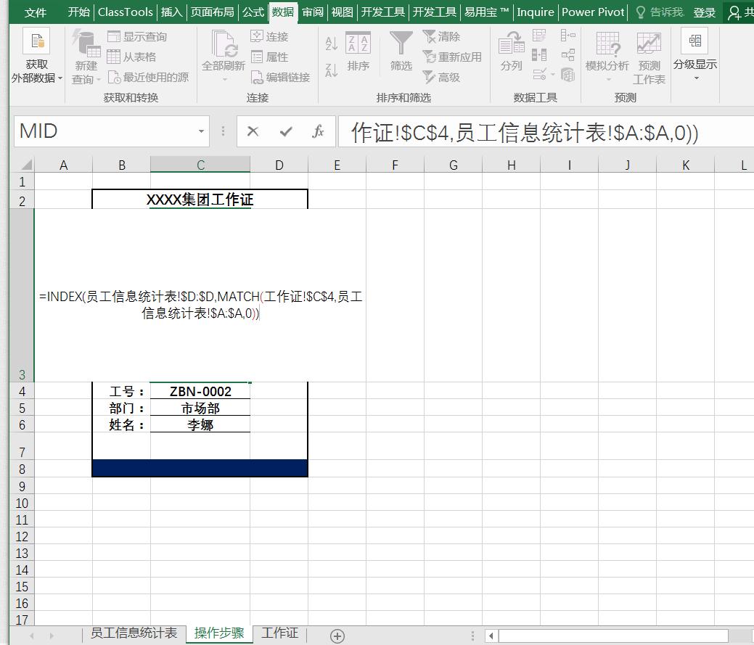
Task: Click the 登录 sign-in link
Action: click(707, 12)
